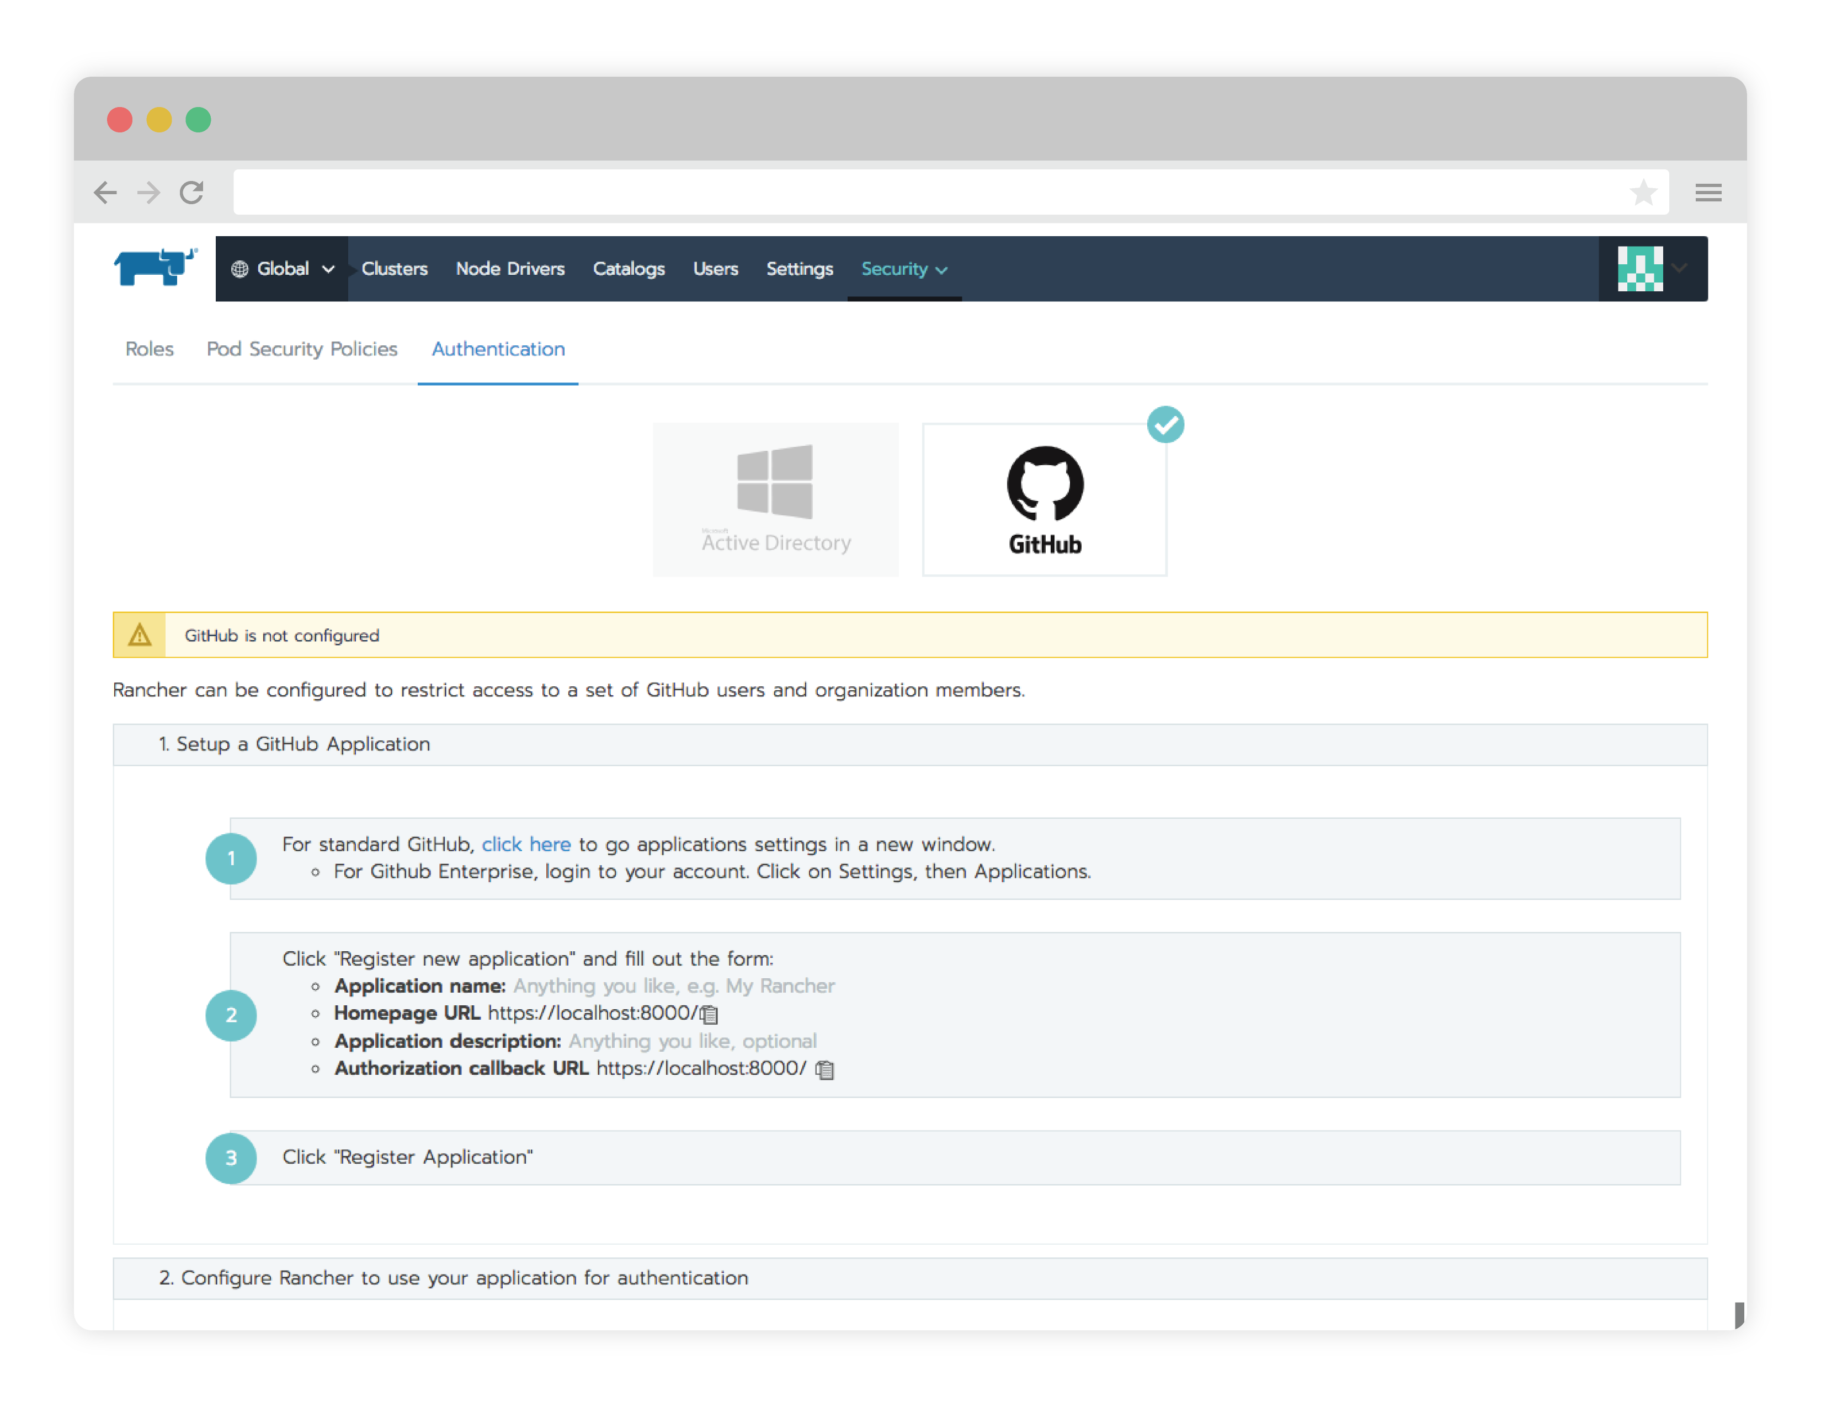
Task: Expand the Security menu dropdown
Action: pyautogui.click(x=904, y=269)
